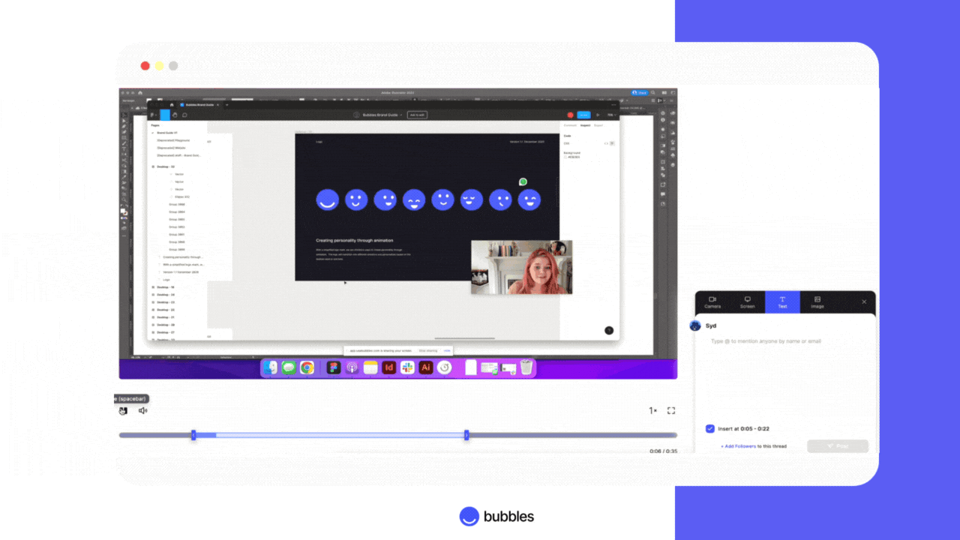Screen dimensions: 960x540
Task: Open the Figma help question mark button
Action: tap(609, 330)
